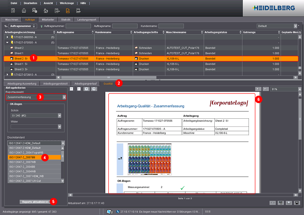Screen dimensions: 304x215
Task: Go to the first report page
Action: coord(71,89)
